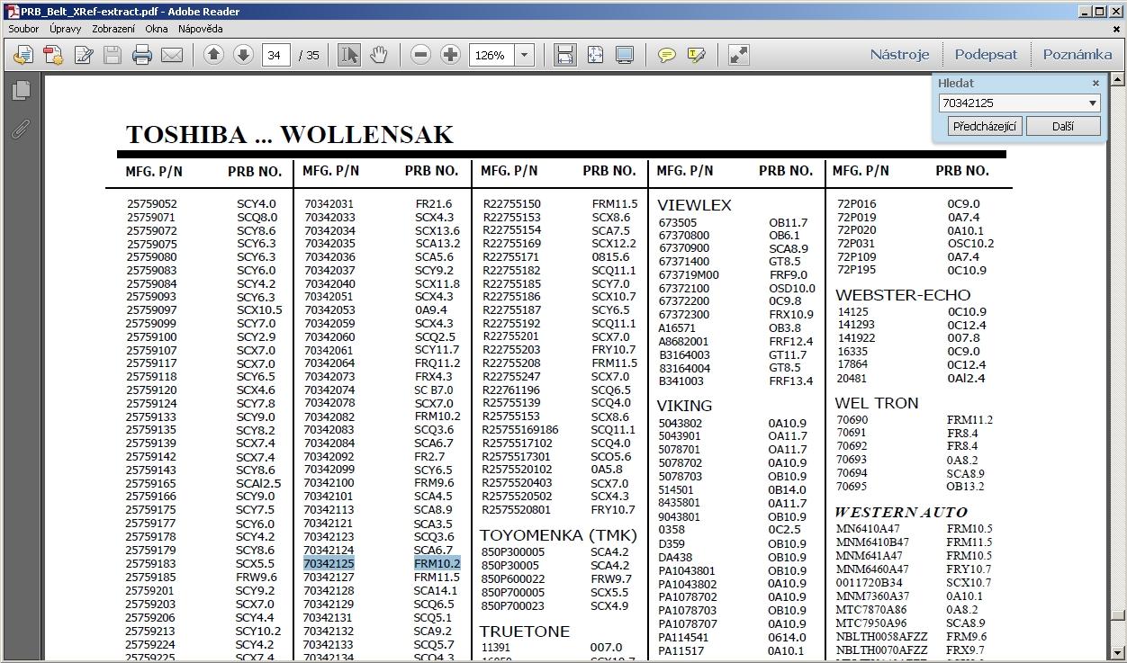Click the Print document icon
The image size is (1127, 663).
pos(141,55)
